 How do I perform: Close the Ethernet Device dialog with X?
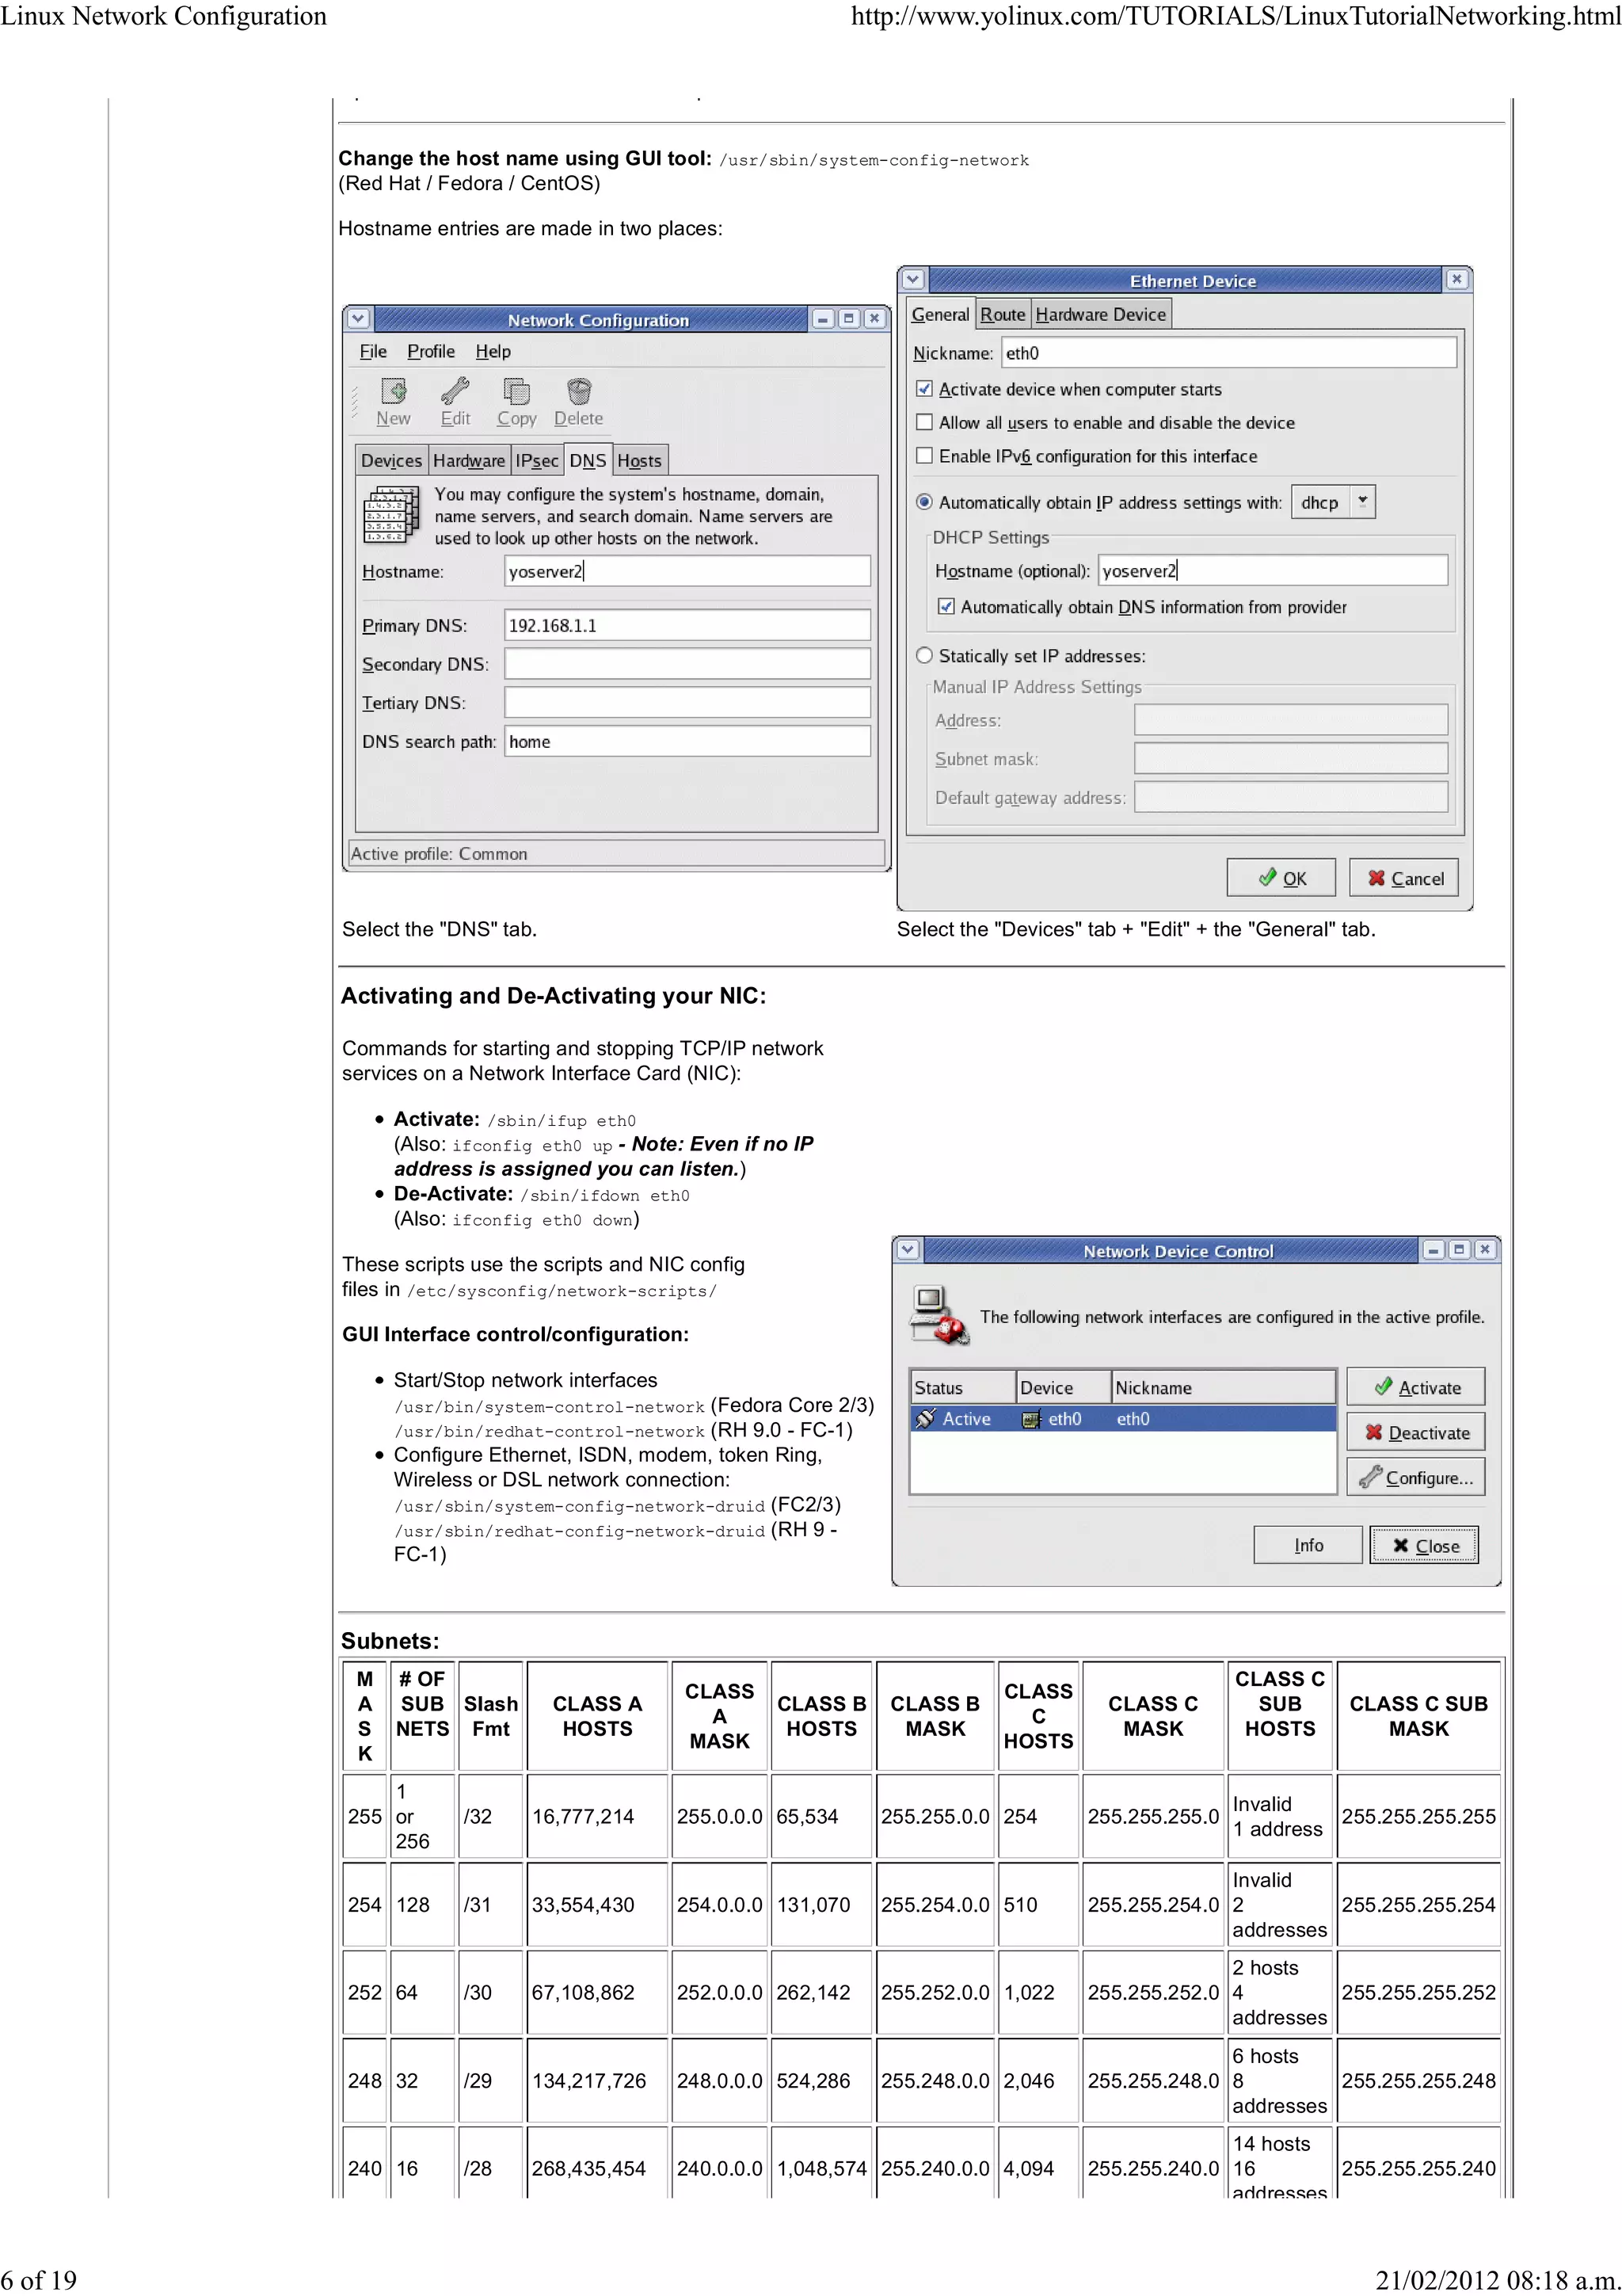pos(1457,280)
